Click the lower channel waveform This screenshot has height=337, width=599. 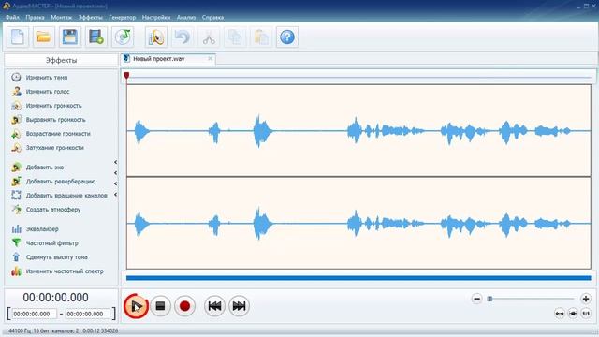358,223
